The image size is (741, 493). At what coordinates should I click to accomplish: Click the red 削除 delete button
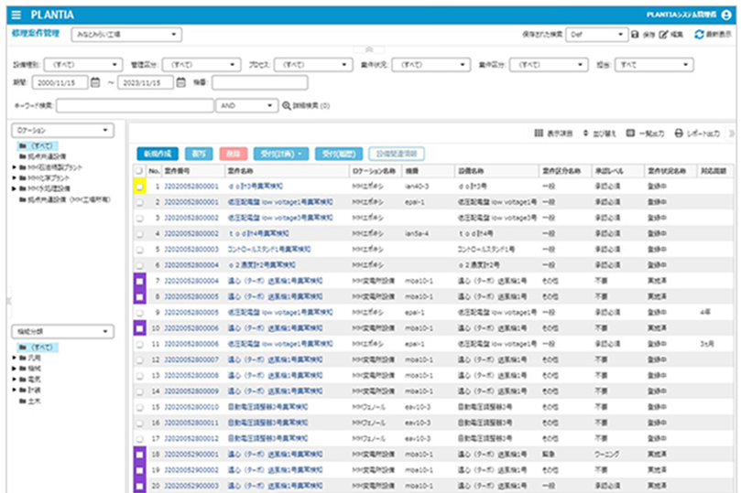[234, 154]
